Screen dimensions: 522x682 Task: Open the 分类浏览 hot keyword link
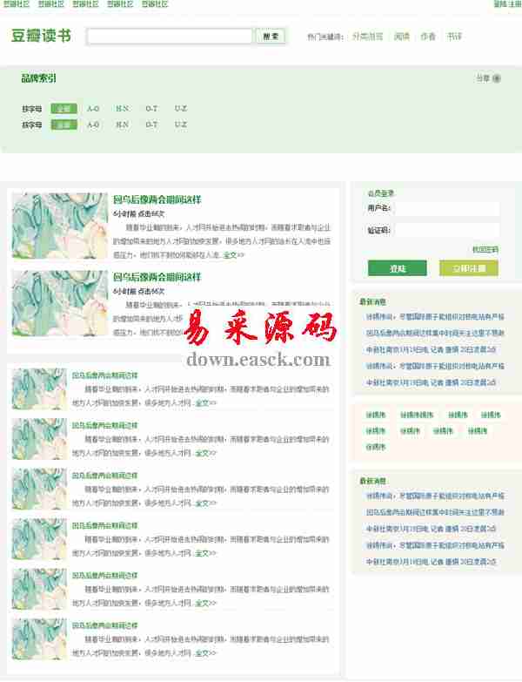[367, 37]
